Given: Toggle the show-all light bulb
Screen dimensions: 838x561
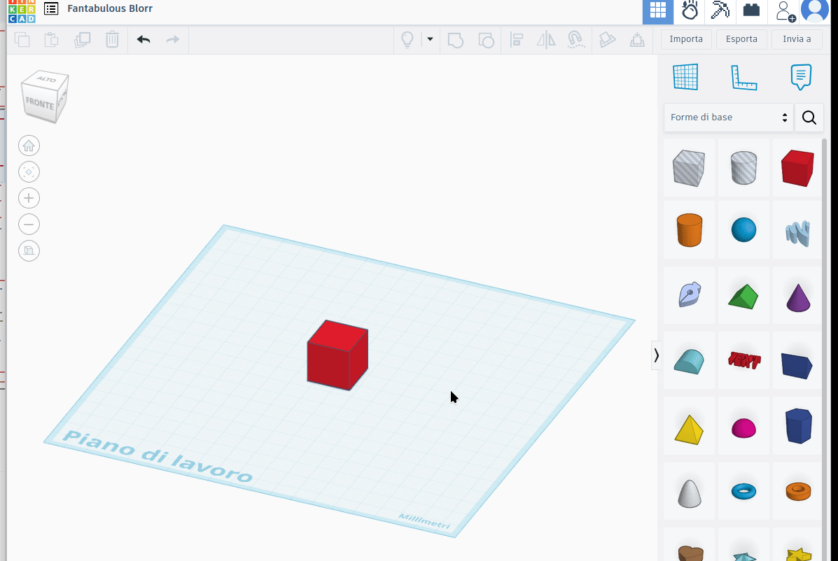Looking at the screenshot, I should 407,39.
